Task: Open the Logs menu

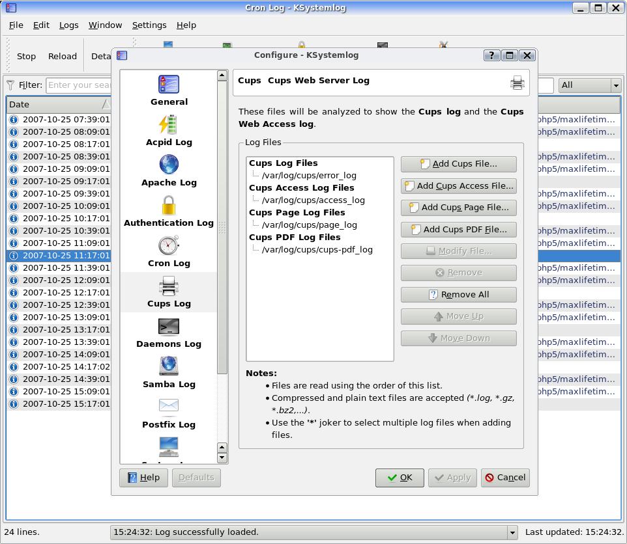Action: coord(69,25)
